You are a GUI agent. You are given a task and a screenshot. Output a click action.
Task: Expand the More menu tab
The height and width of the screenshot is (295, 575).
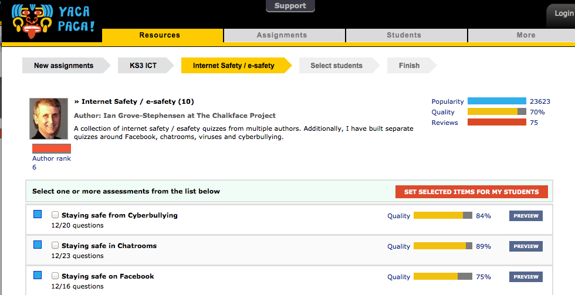coord(526,35)
